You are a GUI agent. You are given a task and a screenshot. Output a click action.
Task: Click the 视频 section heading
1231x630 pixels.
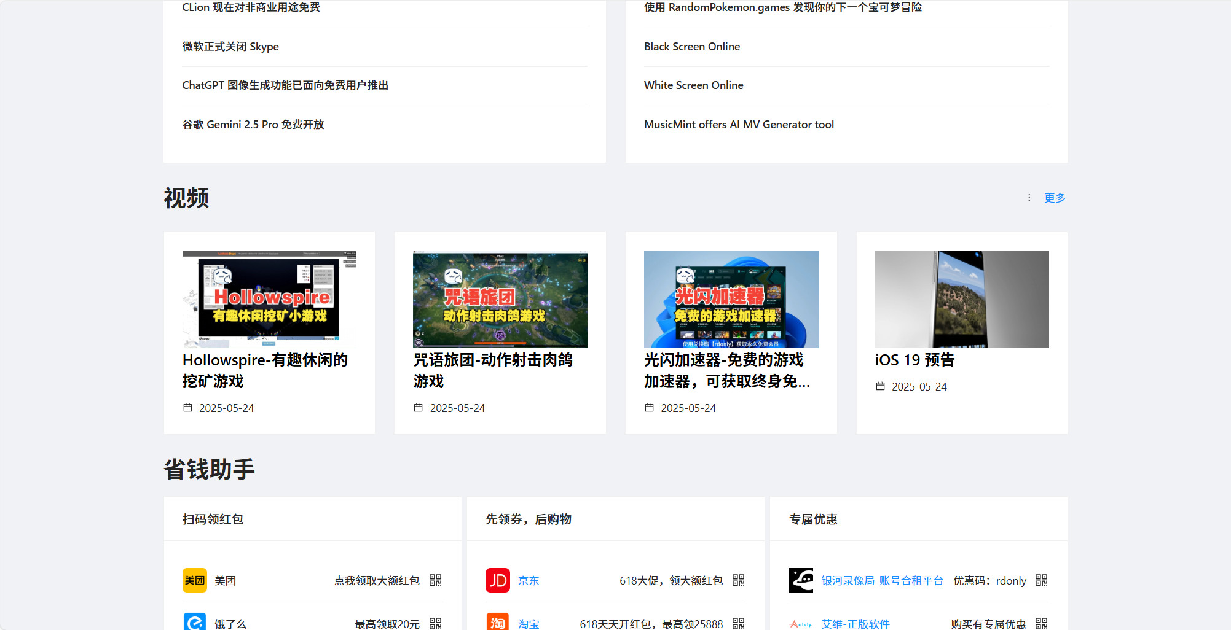click(186, 198)
